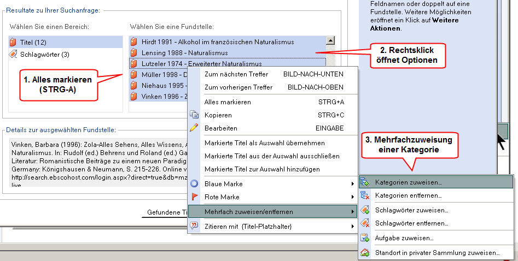Click the Standort in privater Sammlung house icon
Image resolution: width=518 pixels, height=261 pixels.
point(365,252)
